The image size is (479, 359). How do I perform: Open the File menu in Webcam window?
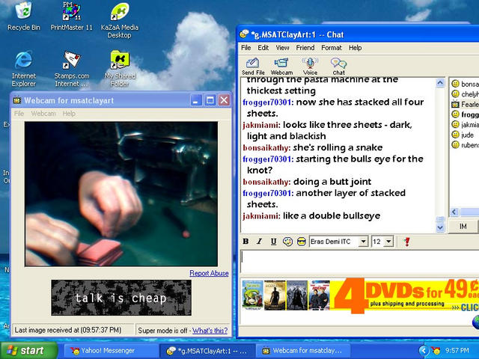[19, 114]
